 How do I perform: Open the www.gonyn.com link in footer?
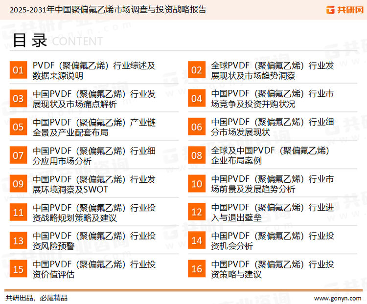338,298
